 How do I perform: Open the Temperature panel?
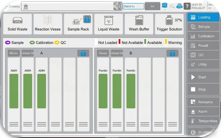pos(203,121)
